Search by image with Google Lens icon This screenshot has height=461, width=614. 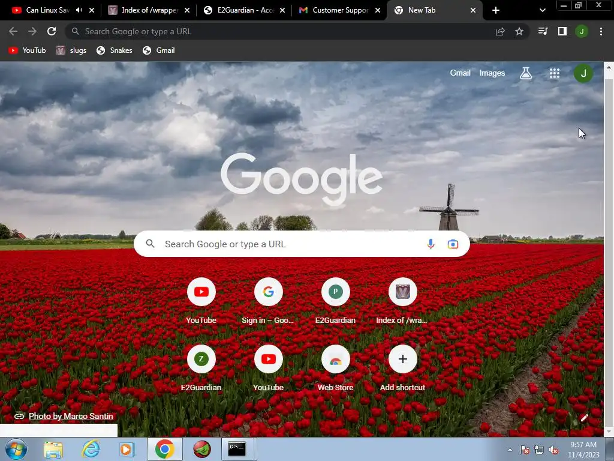pyautogui.click(x=453, y=244)
